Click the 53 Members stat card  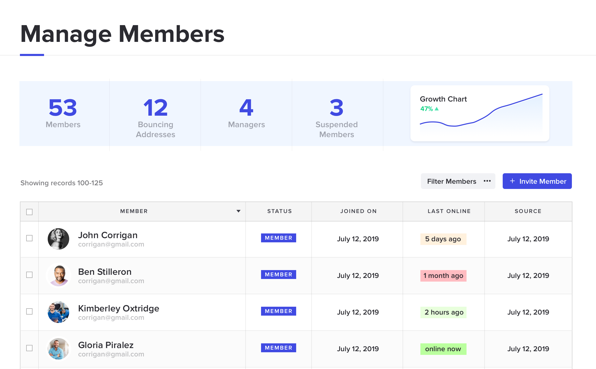(64, 113)
